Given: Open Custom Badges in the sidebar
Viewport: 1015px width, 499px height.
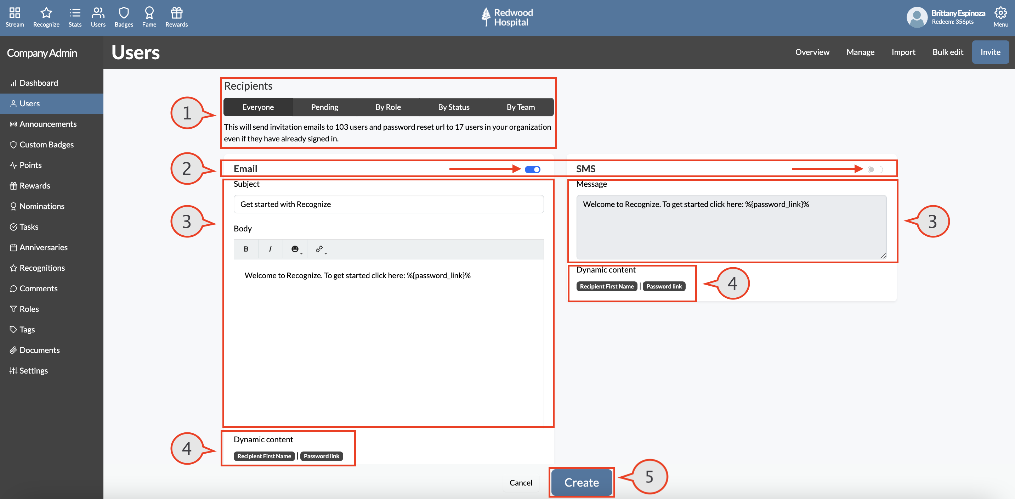Looking at the screenshot, I should 52,145.
